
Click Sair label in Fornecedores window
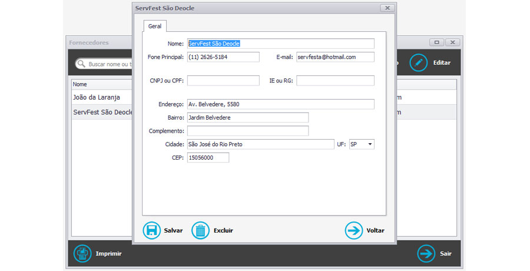(x=446, y=253)
